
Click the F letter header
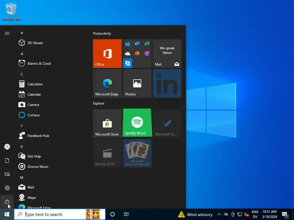22,126
